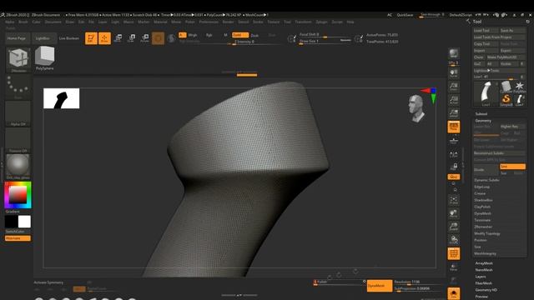Select the Draw mode button
The width and height of the screenshot is (534, 300).
point(104,38)
